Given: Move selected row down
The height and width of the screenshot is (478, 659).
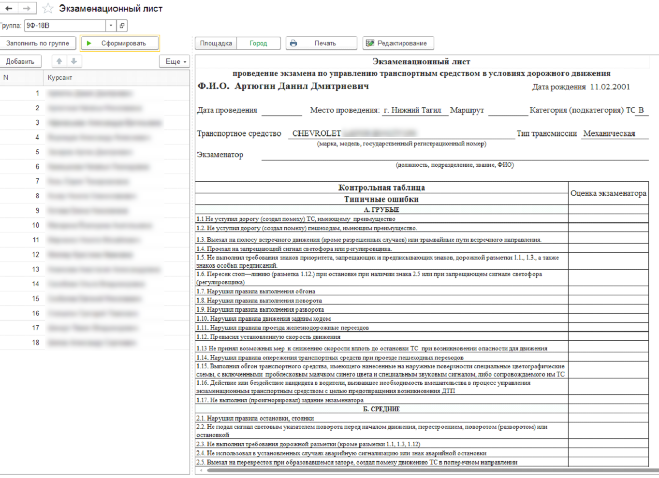Looking at the screenshot, I should click(x=74, y=61).
